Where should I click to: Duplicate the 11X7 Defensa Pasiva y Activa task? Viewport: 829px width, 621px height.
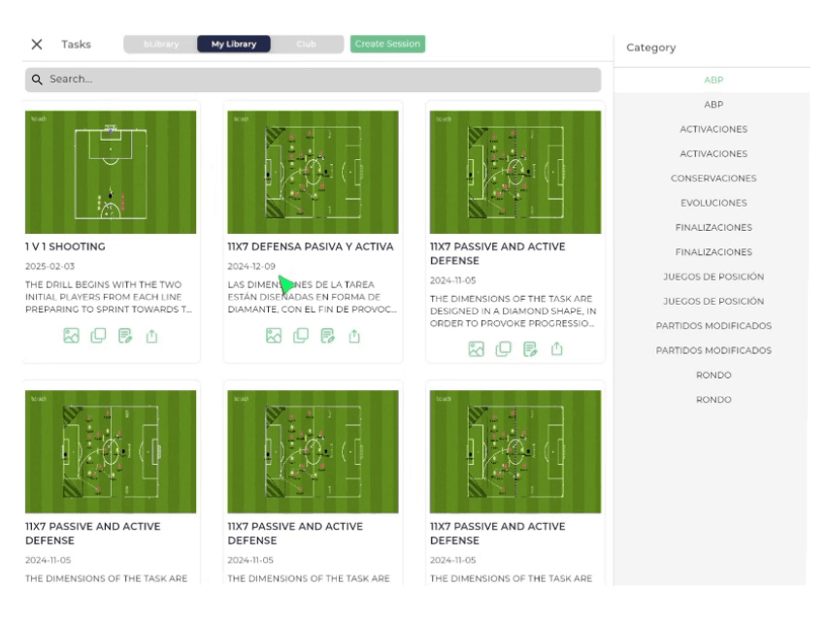click(301, 336)
